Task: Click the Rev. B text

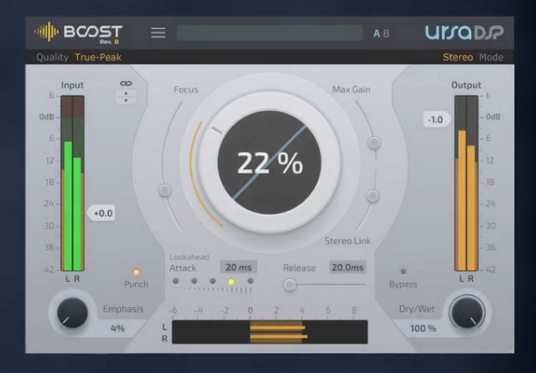Action: [109, 42]
